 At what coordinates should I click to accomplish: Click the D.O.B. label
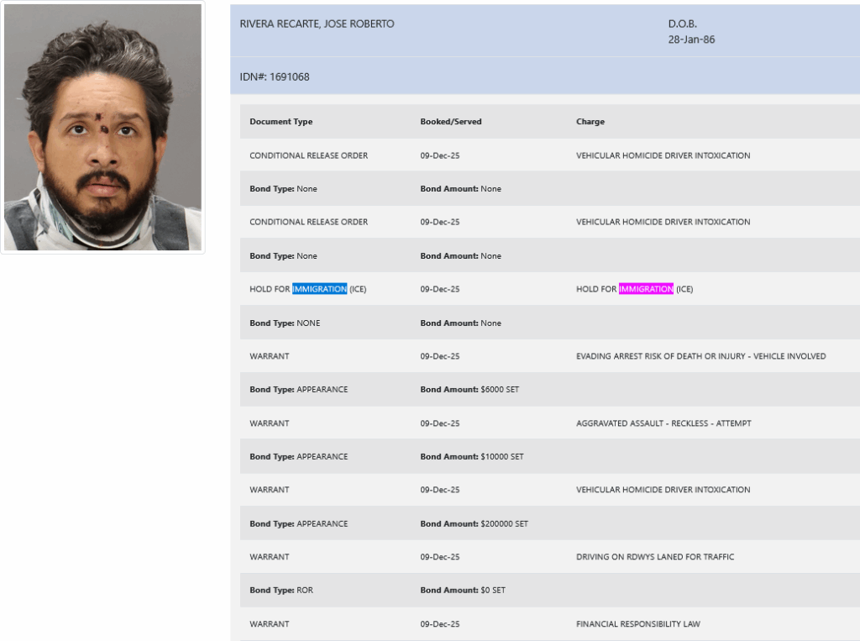click(682, 24)
